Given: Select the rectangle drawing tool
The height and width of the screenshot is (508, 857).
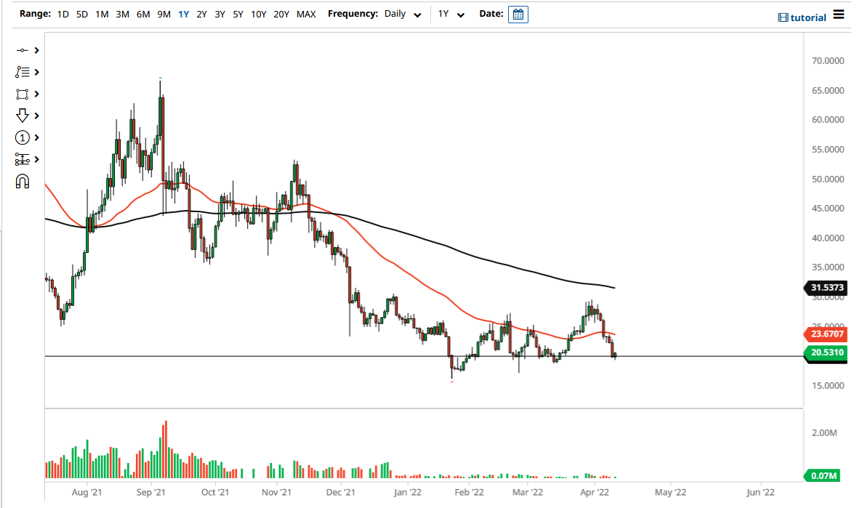Looking at the screenshot, I should [x=22, y=94].
